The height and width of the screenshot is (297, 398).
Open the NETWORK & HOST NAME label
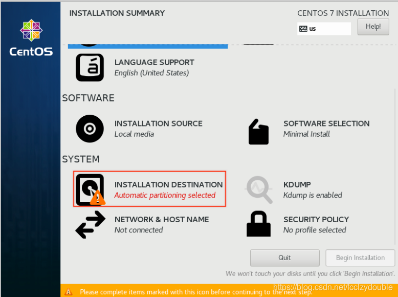coord(162,220)
